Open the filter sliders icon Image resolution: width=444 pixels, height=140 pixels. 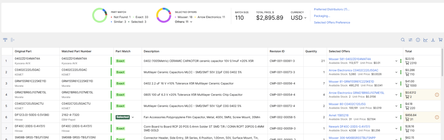411,40
